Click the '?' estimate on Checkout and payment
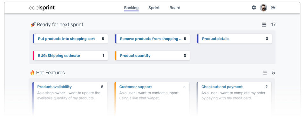 coord(267,87)
